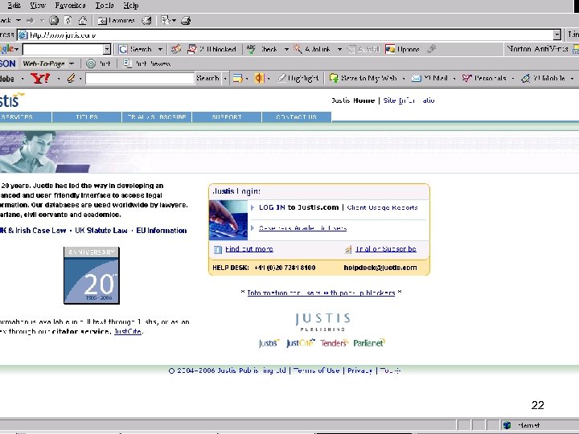Click Save to My Web icon
This screenshot has height=434, width=579.
(x=334, y=78)
